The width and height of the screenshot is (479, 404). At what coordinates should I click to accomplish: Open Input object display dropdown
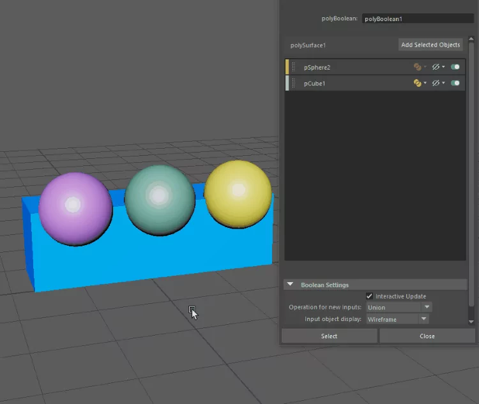(397, 319)
